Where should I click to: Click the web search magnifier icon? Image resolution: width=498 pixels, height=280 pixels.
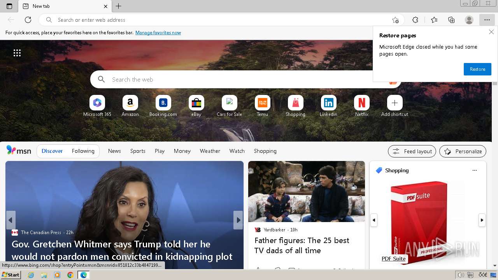point(102,79)
